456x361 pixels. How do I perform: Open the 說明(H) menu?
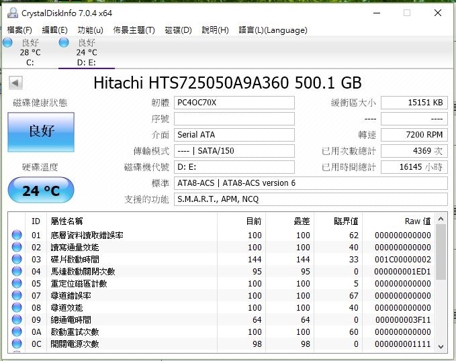215,30
